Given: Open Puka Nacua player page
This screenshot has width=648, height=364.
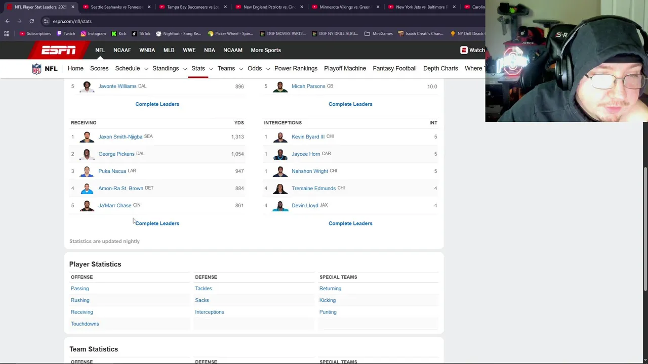Looking at the screenshot, I should [x=112, y=171].
